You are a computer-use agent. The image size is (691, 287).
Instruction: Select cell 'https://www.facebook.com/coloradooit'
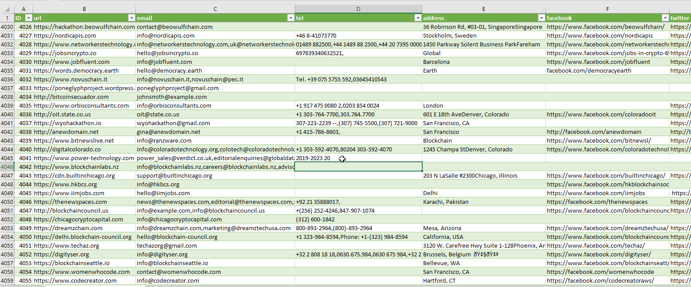[608, 114]
